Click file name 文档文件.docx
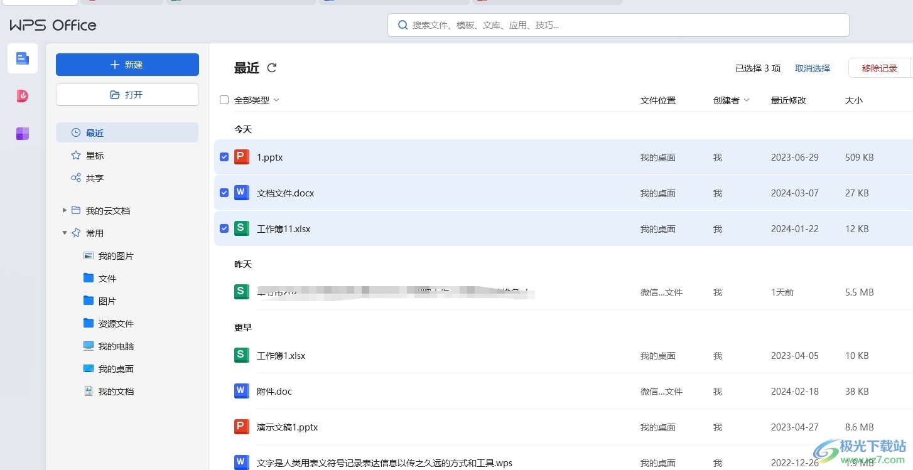Viewport: 913px width, 470px height. pos(286,193)
